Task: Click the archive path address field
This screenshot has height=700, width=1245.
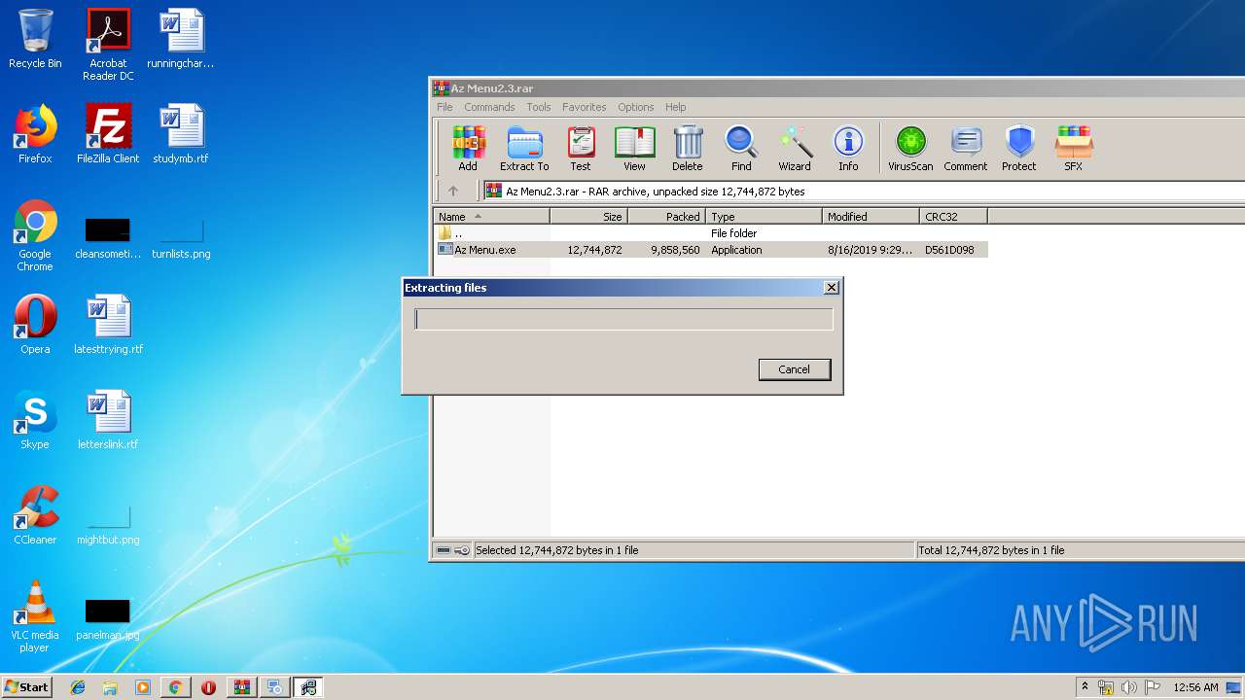Action: tap(864, 192)
